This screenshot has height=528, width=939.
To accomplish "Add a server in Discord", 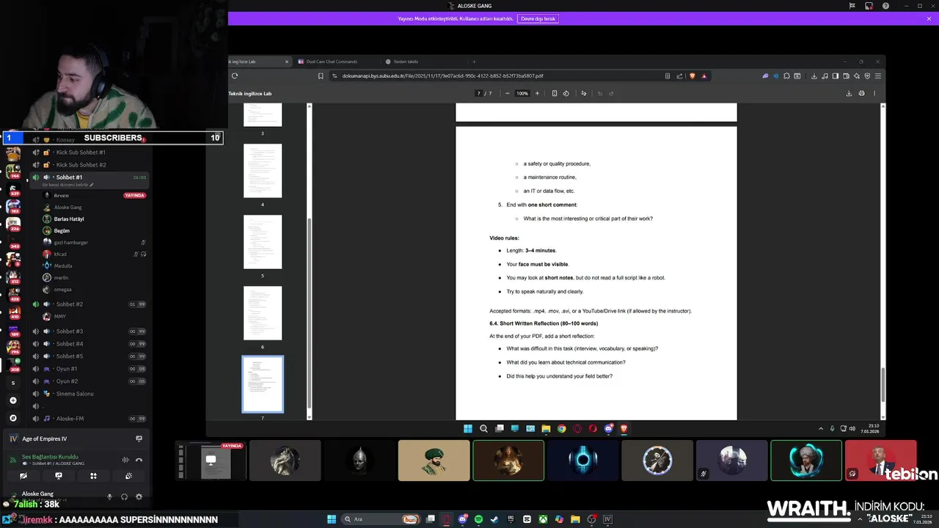I will [12, 400].
